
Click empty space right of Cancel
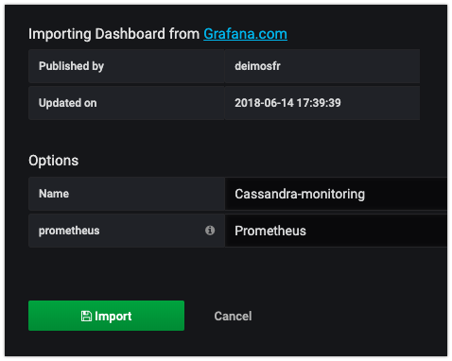(347, 316)
